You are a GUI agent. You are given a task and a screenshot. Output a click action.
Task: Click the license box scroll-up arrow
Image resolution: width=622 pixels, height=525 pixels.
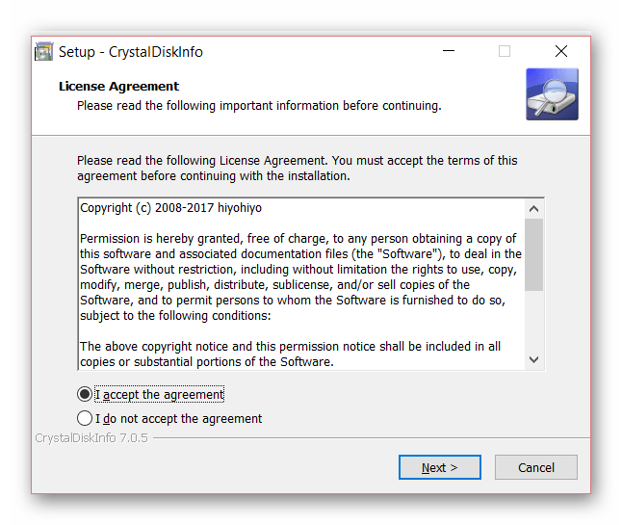point(534,209)
